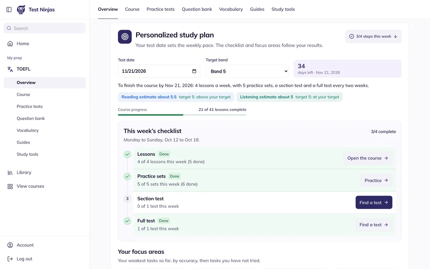
Task: Click the TOEFL language icon
Action: pos(10,69)
